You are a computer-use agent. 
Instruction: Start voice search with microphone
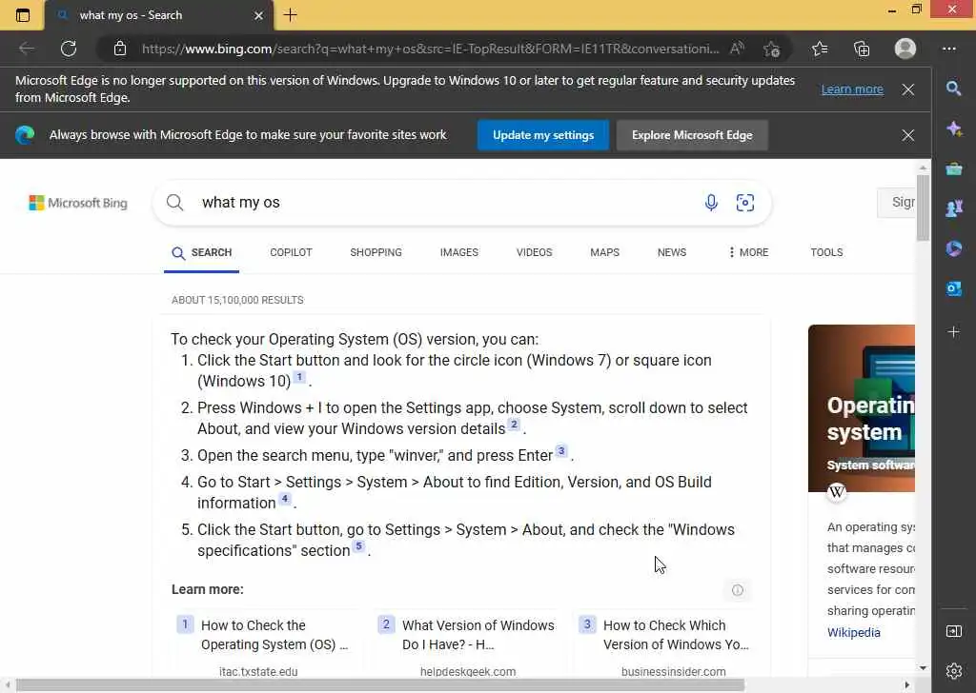pos(711,203)
